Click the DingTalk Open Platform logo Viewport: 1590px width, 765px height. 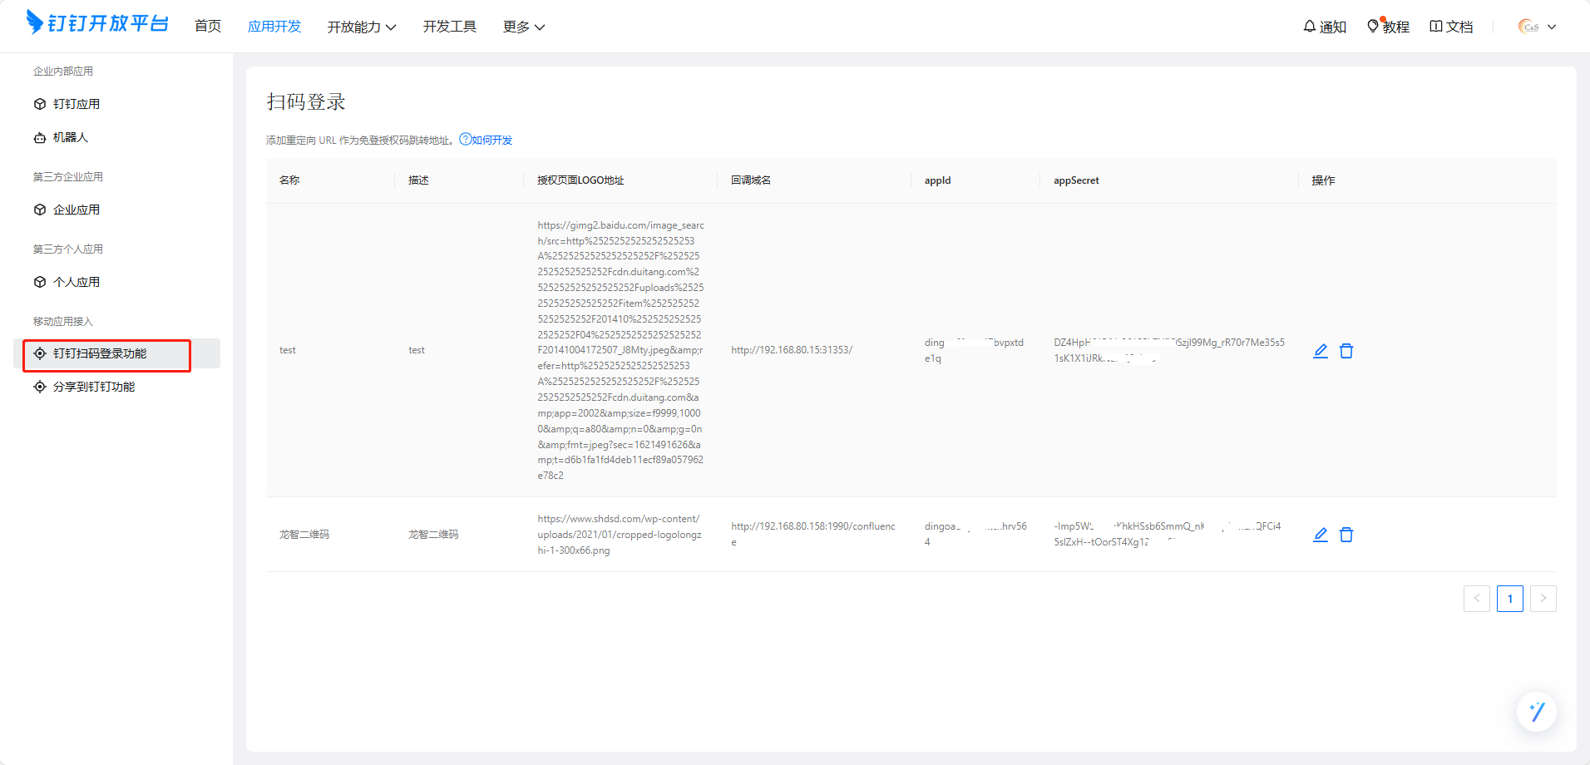click(x=97, y=23)
